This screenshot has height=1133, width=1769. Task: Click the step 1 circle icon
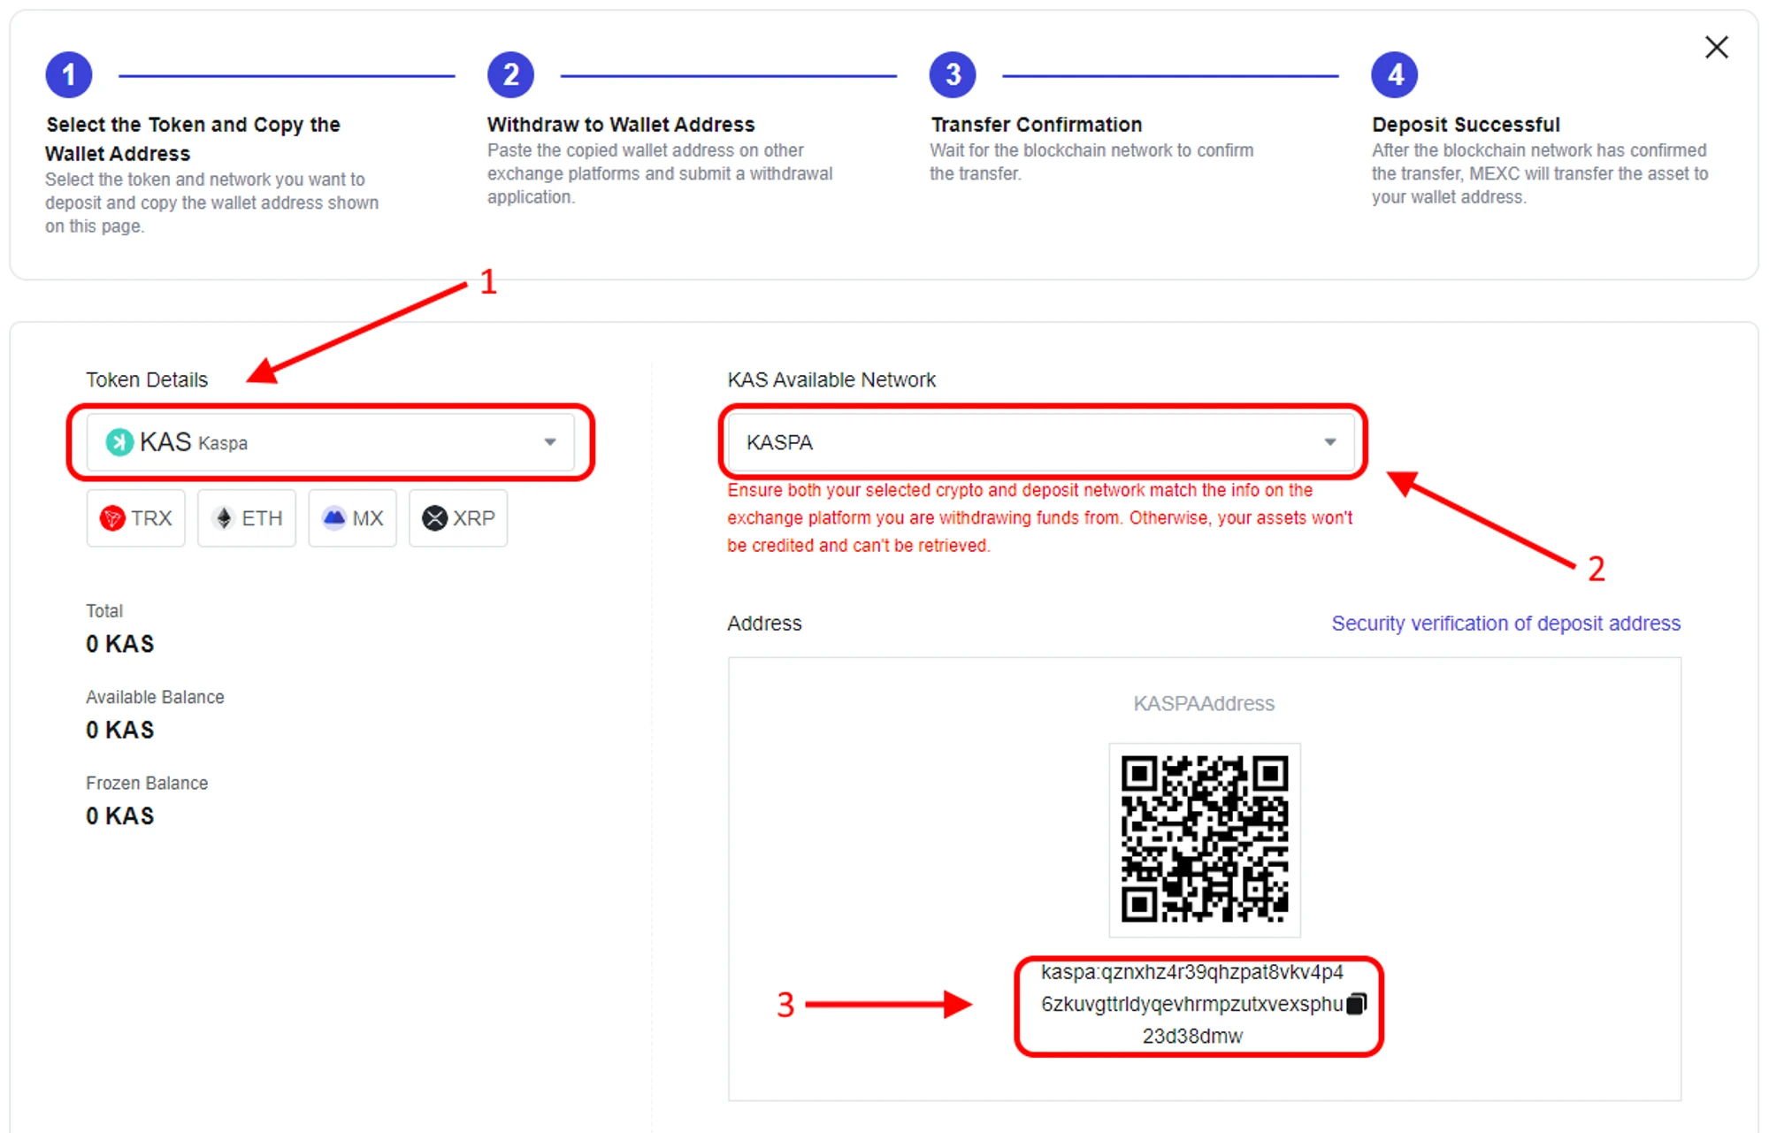click(x=69, y=75)
